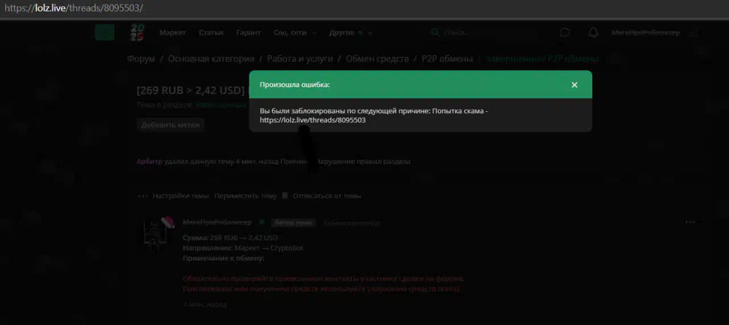Click Отписаться от темы

coord(327,196)
